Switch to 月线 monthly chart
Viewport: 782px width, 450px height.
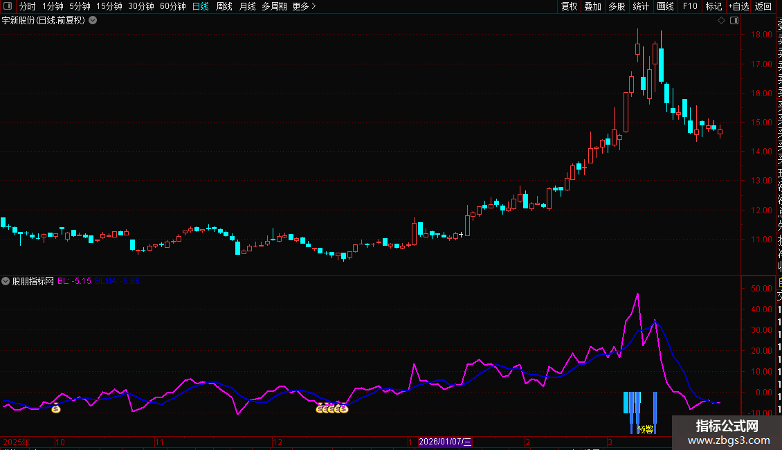[247, 6]
